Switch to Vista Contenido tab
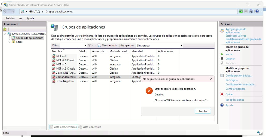This screenshot has height=137, width=266. pyautogui.click(x=90, y=127)
